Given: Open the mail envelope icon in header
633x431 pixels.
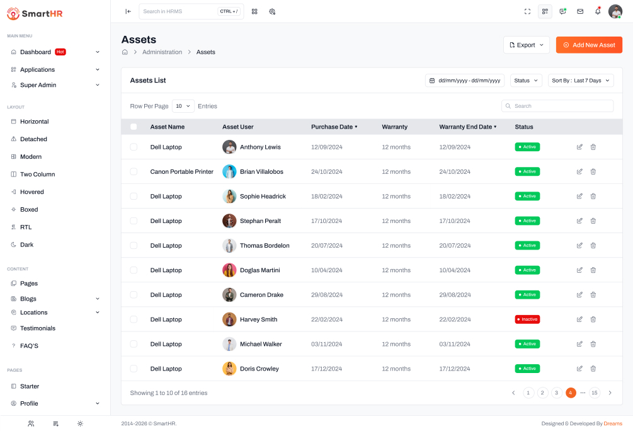Looking at the screenshot, I should click(x=580, y=11).
